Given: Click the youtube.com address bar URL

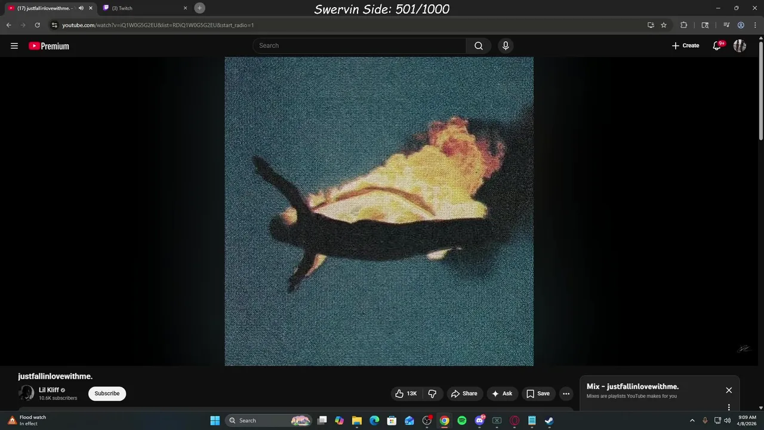Looking at the screenshot, I should [158, 25].
